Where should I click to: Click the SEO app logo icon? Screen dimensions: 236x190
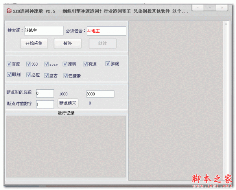coord(9,11)
